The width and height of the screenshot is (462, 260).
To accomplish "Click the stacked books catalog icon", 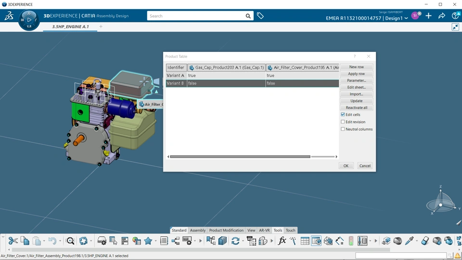I will (222, 241).
